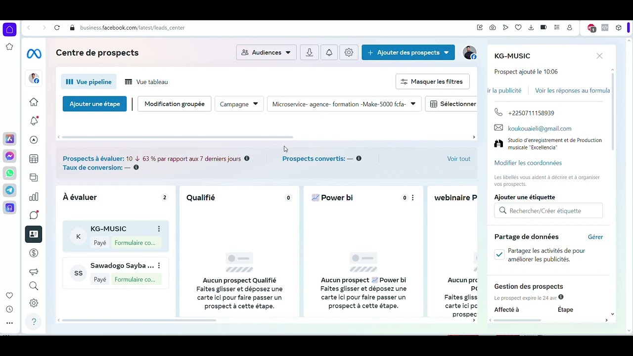Open Voir les réponses au formulaire link
The width and height of the screenshot is (633, 356).
[573, 90]
